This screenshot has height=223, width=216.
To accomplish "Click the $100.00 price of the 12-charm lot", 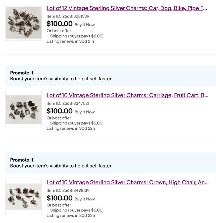I will (60, 24).
